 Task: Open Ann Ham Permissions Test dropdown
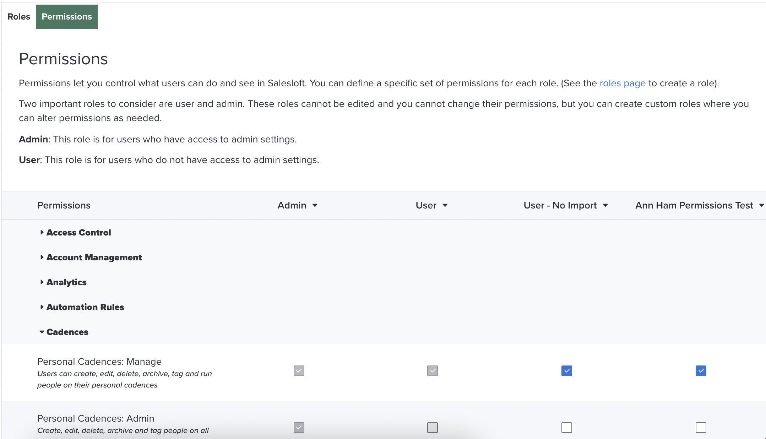761,205
